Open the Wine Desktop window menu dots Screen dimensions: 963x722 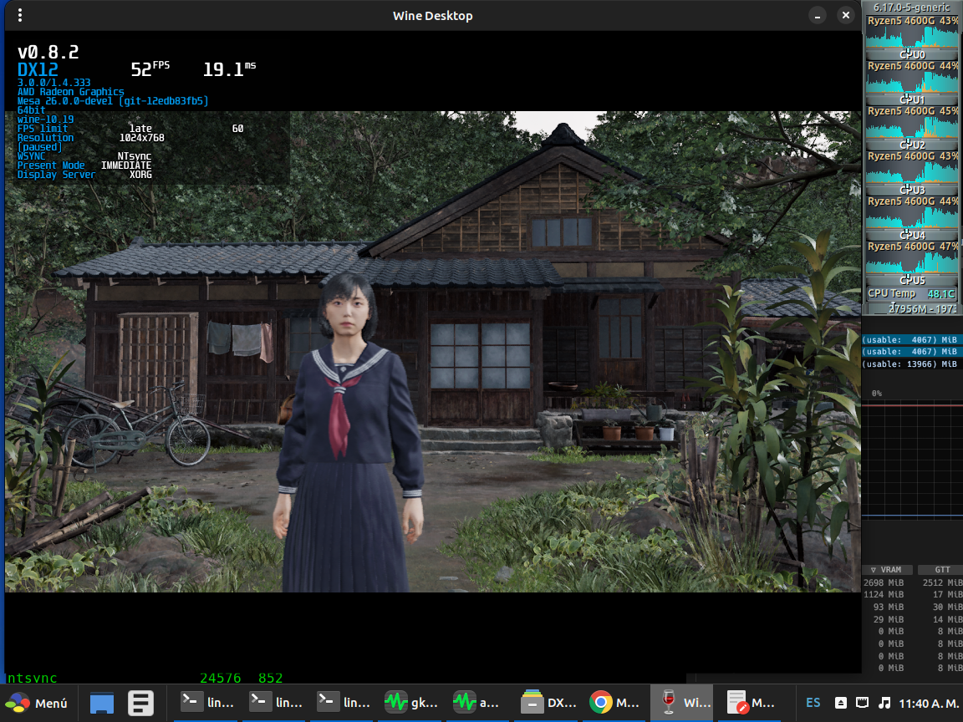click(20, 15)
